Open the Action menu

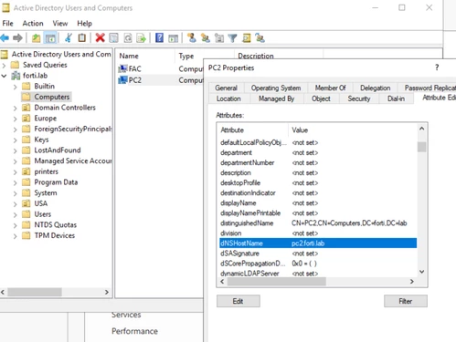[x=33, y=24]
